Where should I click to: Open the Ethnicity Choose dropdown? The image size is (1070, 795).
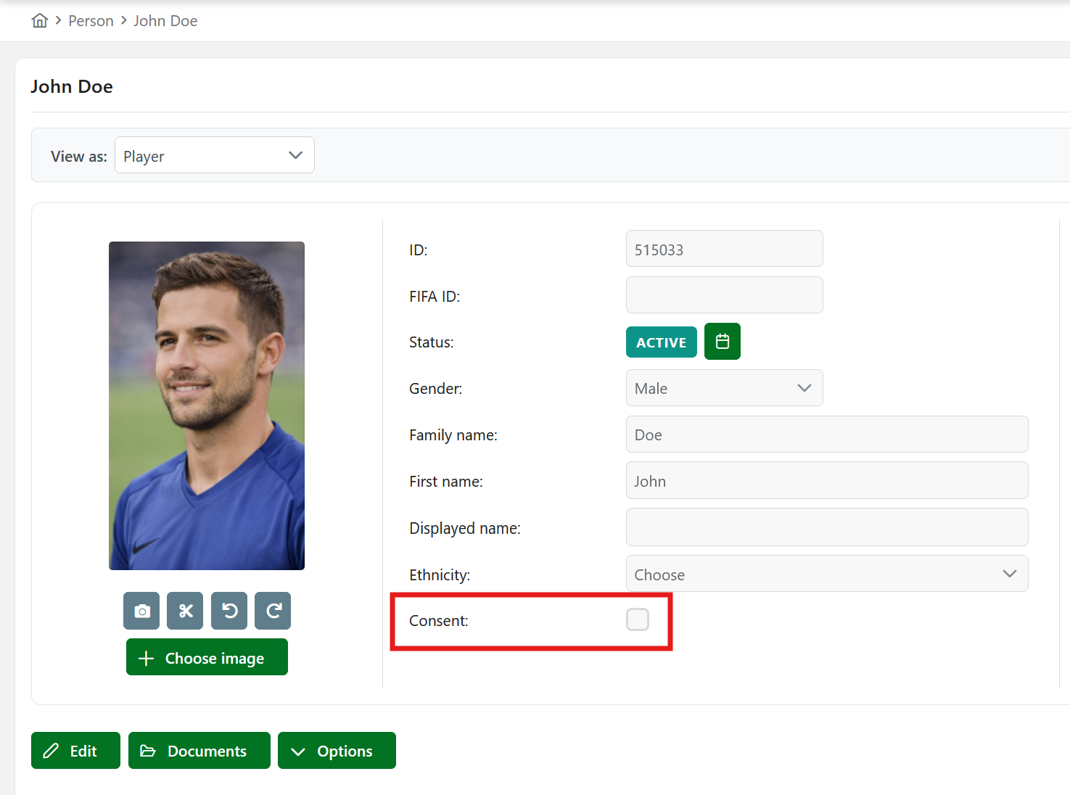pyautogui.click(x=826, y=574)
